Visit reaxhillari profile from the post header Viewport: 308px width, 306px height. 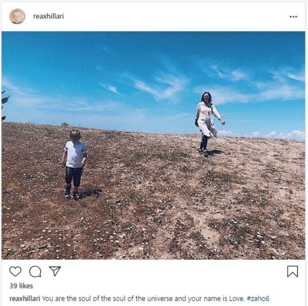tap(49, 16)
